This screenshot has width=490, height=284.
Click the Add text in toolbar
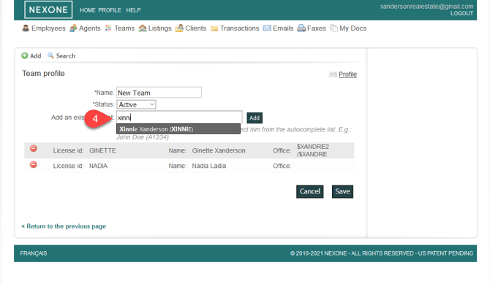[x=35, y=56]
